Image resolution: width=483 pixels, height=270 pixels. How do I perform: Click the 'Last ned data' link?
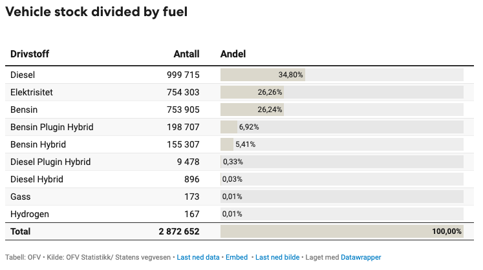[198, 257]
